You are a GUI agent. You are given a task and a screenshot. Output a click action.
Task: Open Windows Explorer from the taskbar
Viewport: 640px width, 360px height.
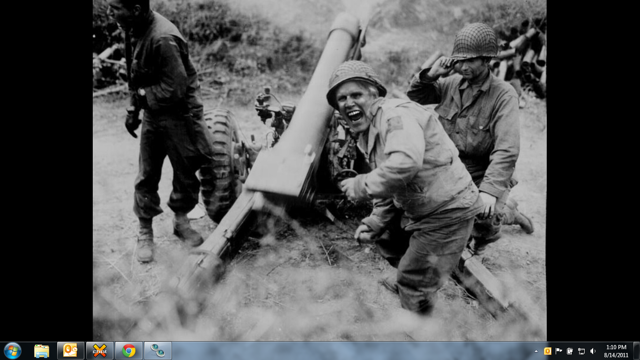[x=42, y=351]
